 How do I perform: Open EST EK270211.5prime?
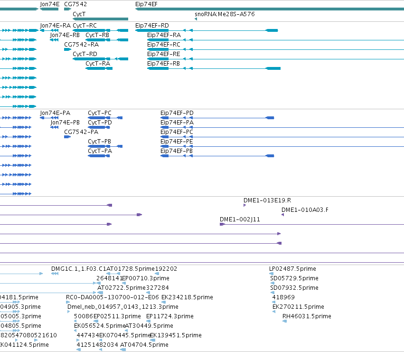tap(298, 307)
